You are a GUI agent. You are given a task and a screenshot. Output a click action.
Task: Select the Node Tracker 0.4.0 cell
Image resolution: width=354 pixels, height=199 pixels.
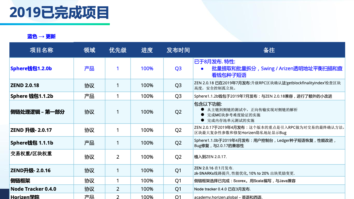[x=33, y=189]
